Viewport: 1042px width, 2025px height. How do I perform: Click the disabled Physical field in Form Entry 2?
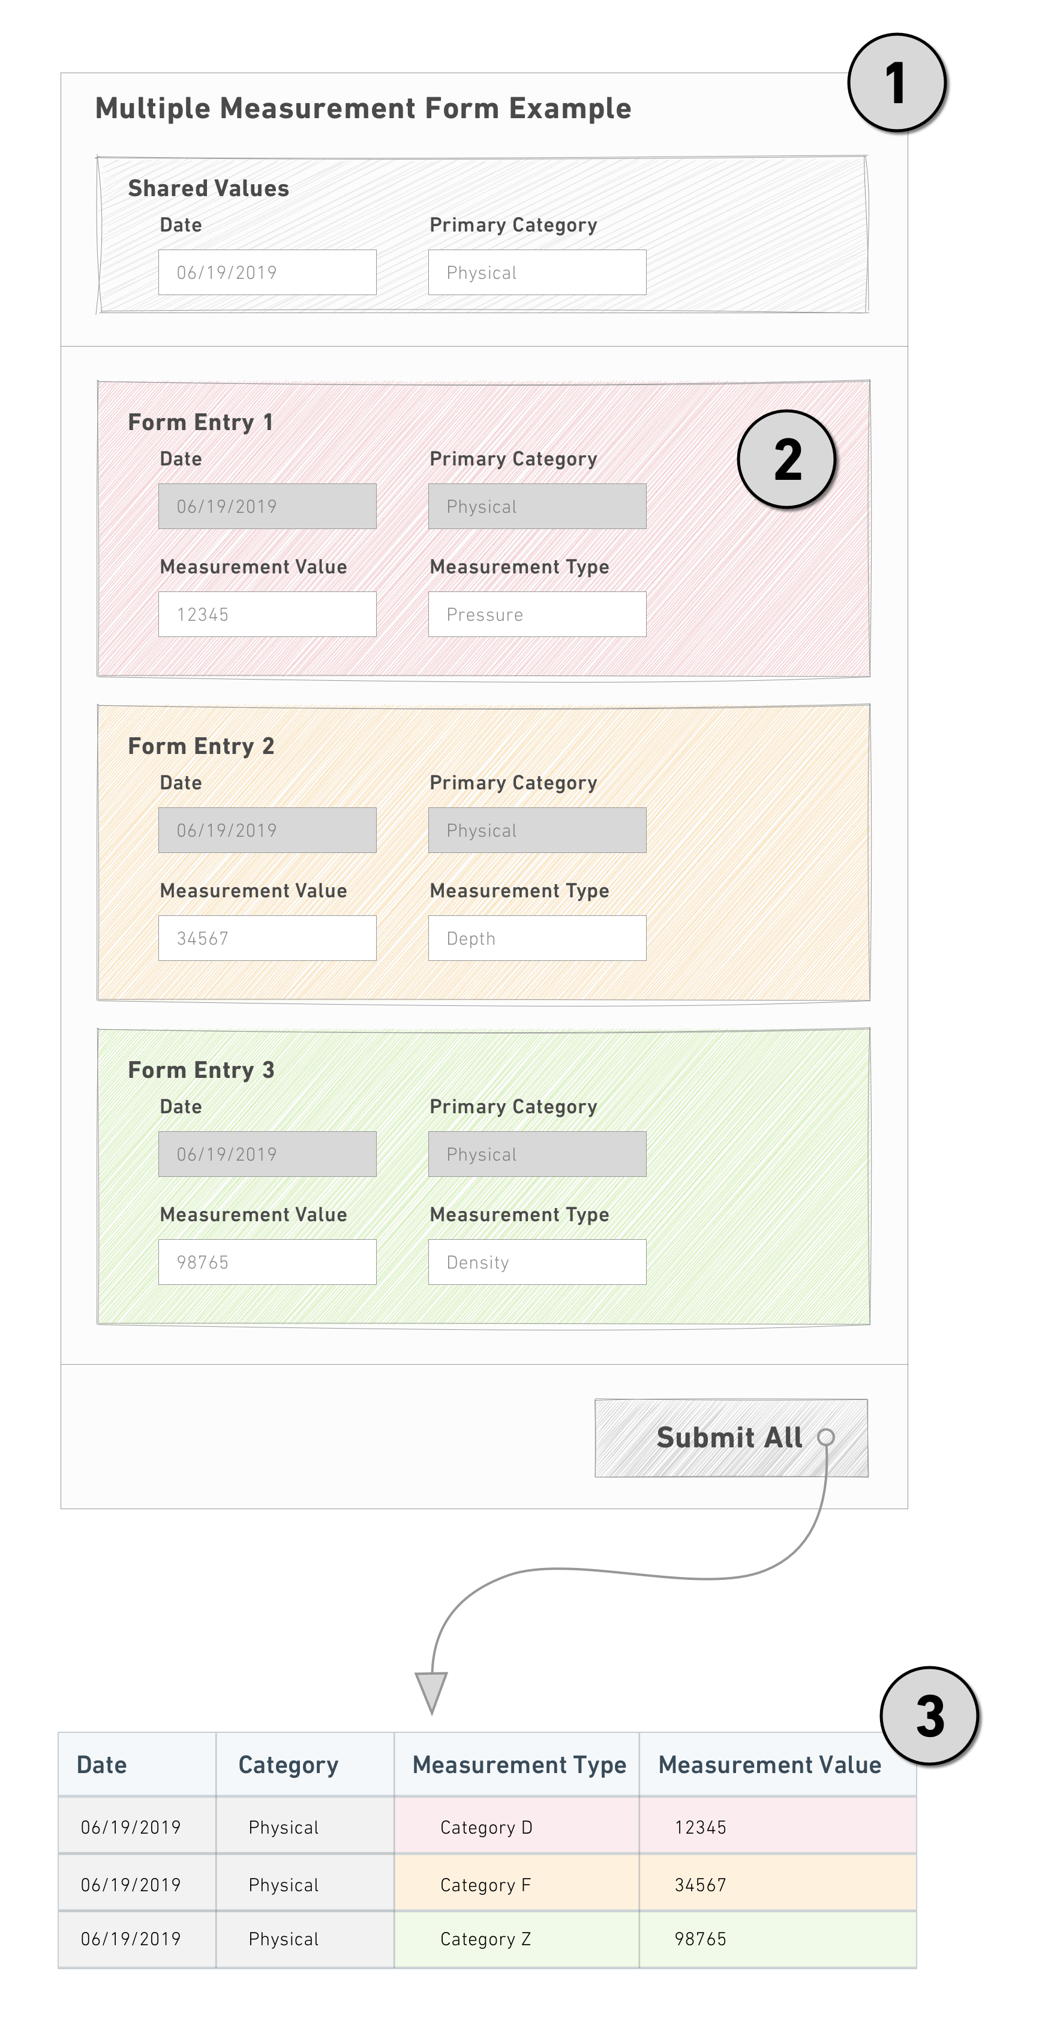click(537, 830)
